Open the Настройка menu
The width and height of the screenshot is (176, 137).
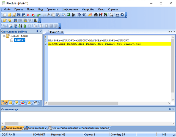point(88,9)
